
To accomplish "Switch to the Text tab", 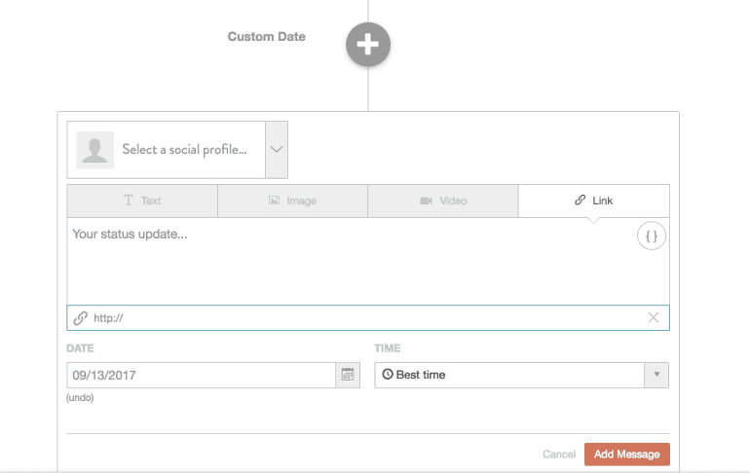I will click(142, 200).
